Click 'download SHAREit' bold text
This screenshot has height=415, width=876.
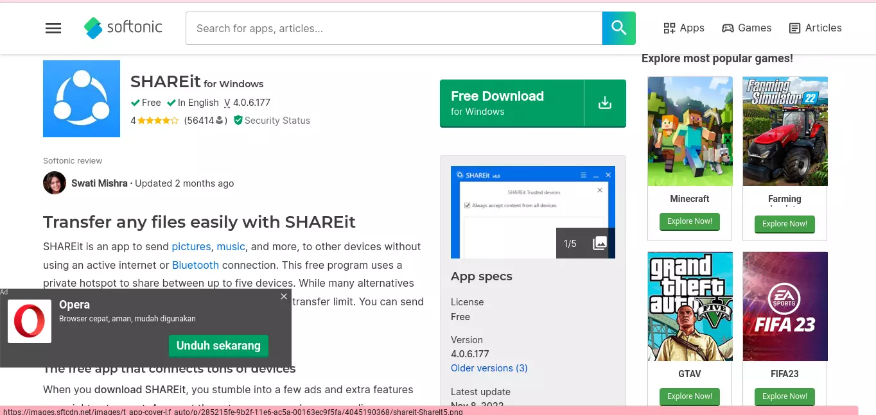(140, 389)
